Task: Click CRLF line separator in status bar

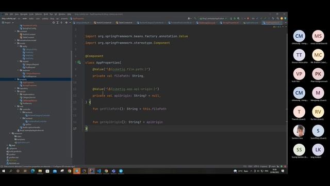Action: 250,166
